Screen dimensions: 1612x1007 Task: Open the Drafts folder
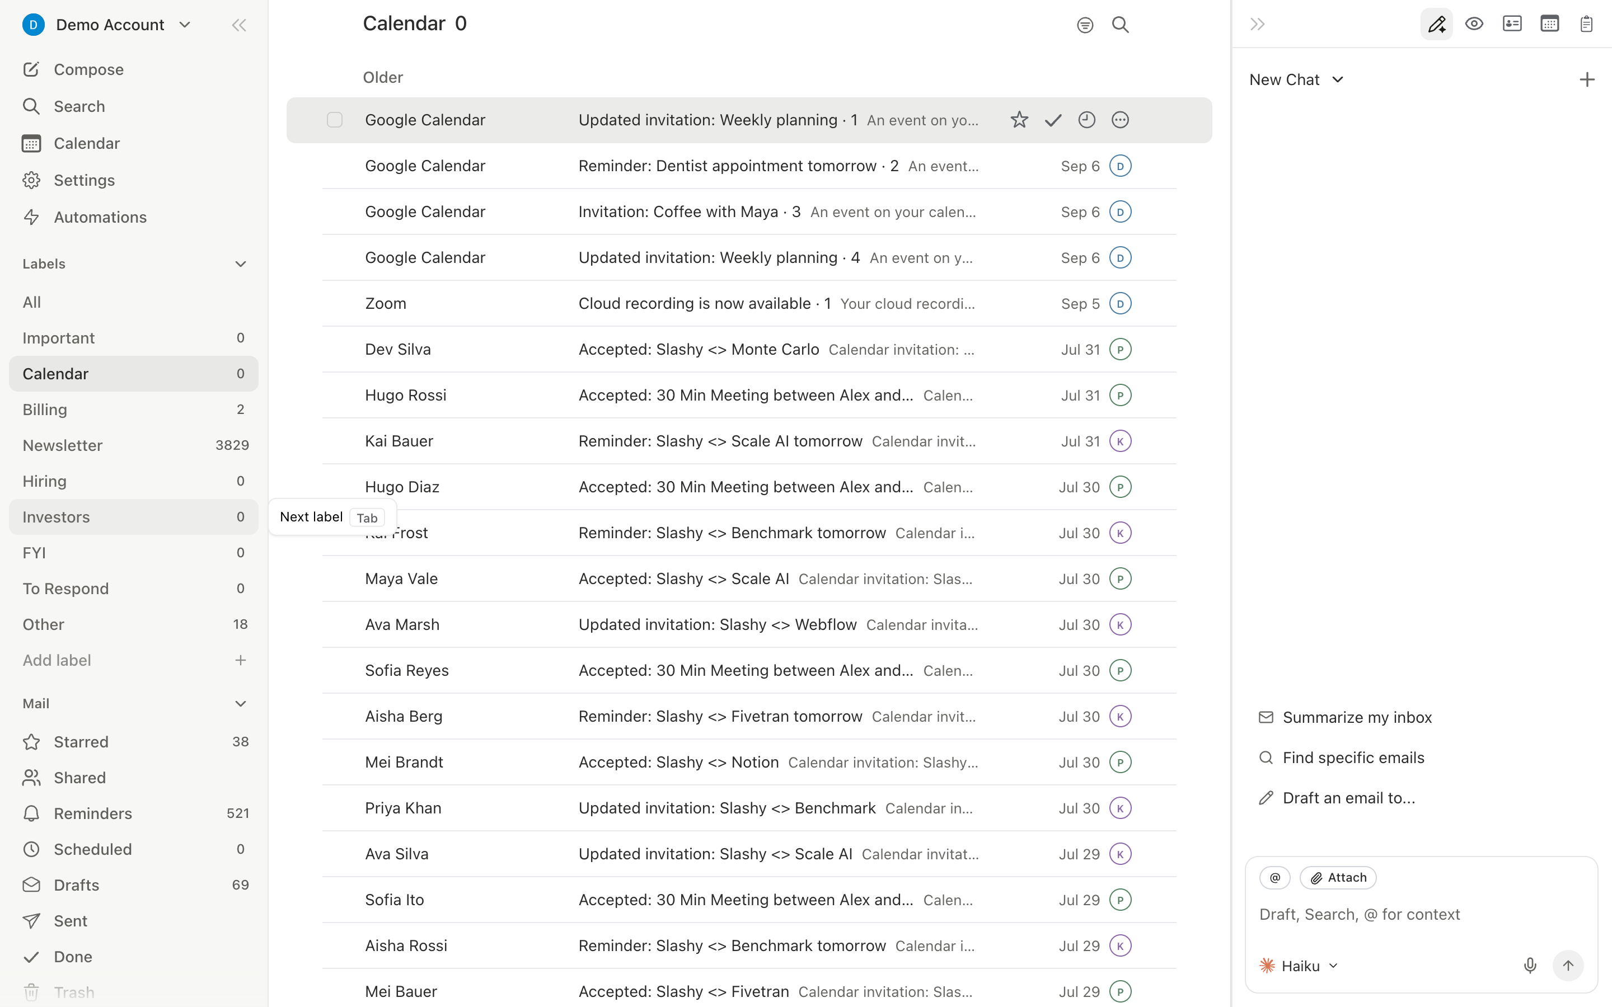(133, 885)
